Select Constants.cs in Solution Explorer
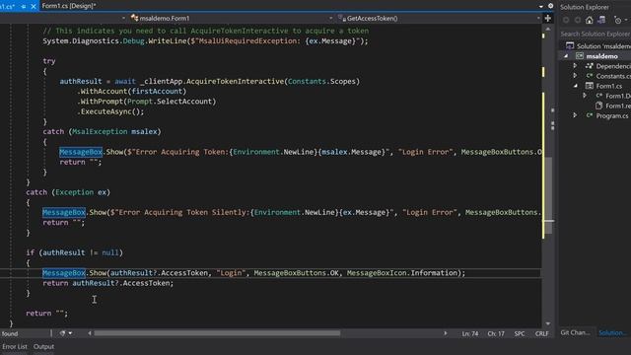631x355 pixels. point(613,76)
